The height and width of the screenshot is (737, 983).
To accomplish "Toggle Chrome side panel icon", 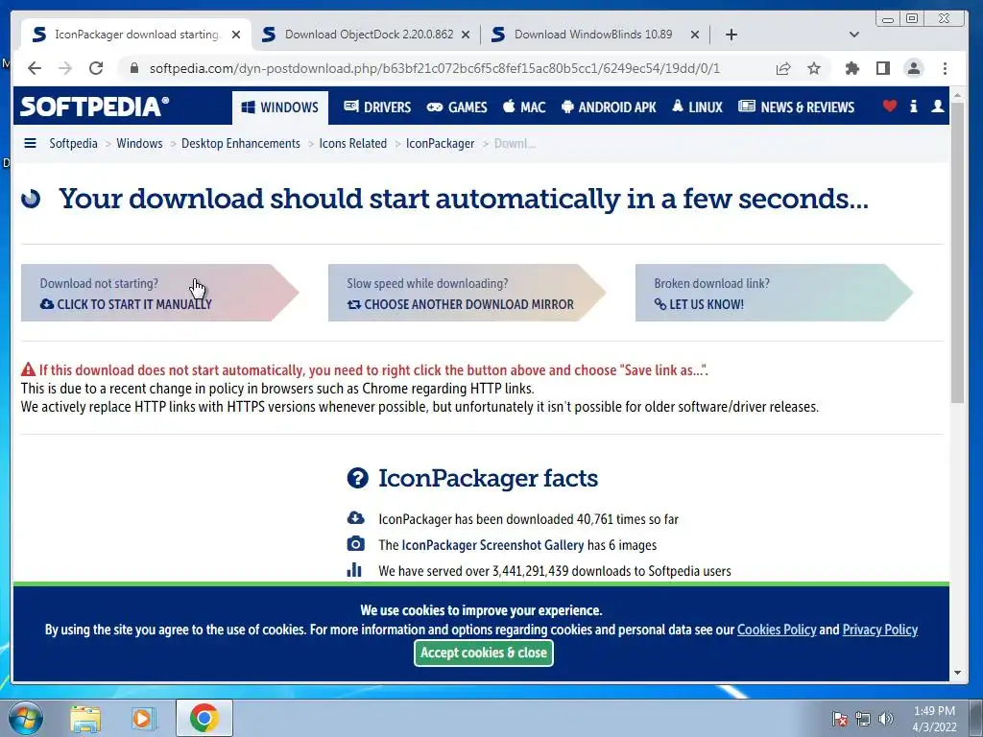I will tap(883, 68).
